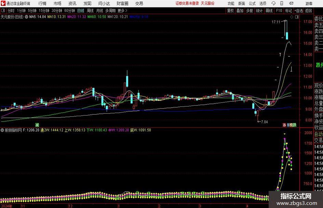Image resolution: width=323 pixels, height=208 pixels.
Task: Open the headset customer service icon
Action: pos(273,3)
